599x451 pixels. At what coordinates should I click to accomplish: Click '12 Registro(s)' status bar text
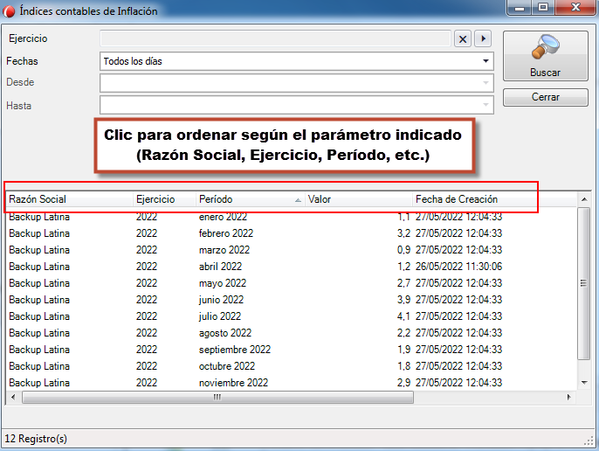36,439
